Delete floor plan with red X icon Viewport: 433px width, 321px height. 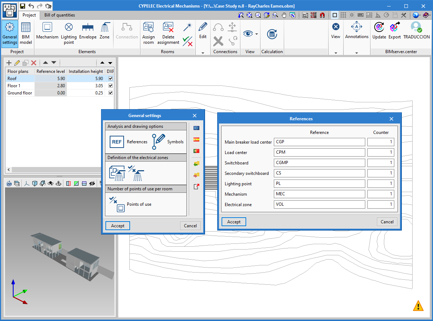tap(34, 63)
